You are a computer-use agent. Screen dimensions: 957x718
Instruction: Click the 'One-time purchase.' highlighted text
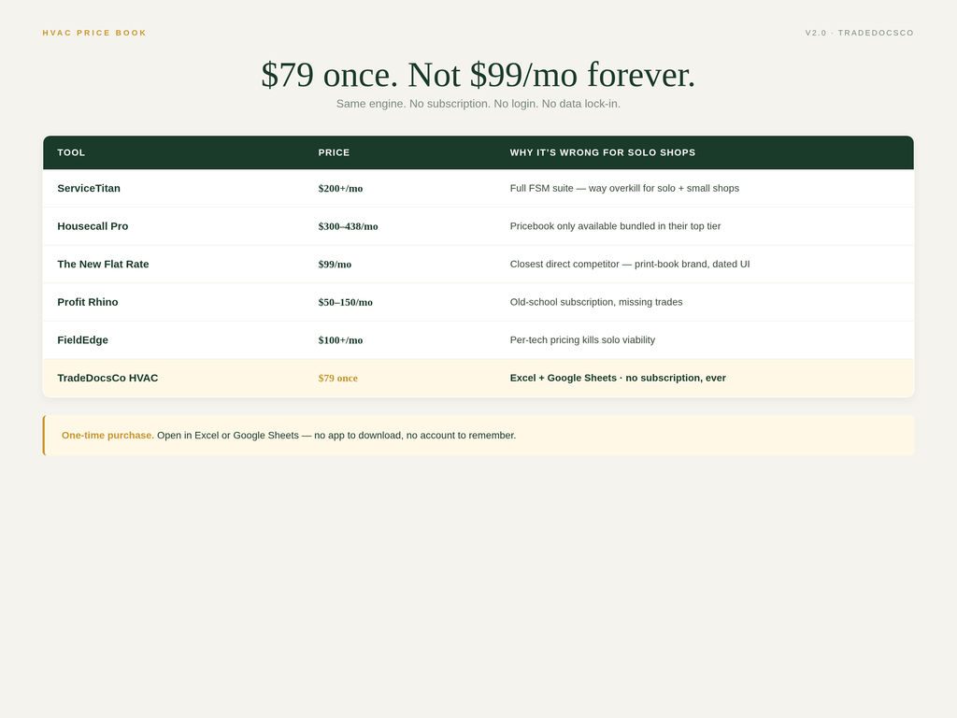(108, 436)
